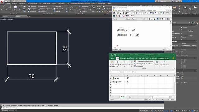Select Excel cell B1 containing 30
Viewport: 199px width, 112px height.
click(128, 78)
